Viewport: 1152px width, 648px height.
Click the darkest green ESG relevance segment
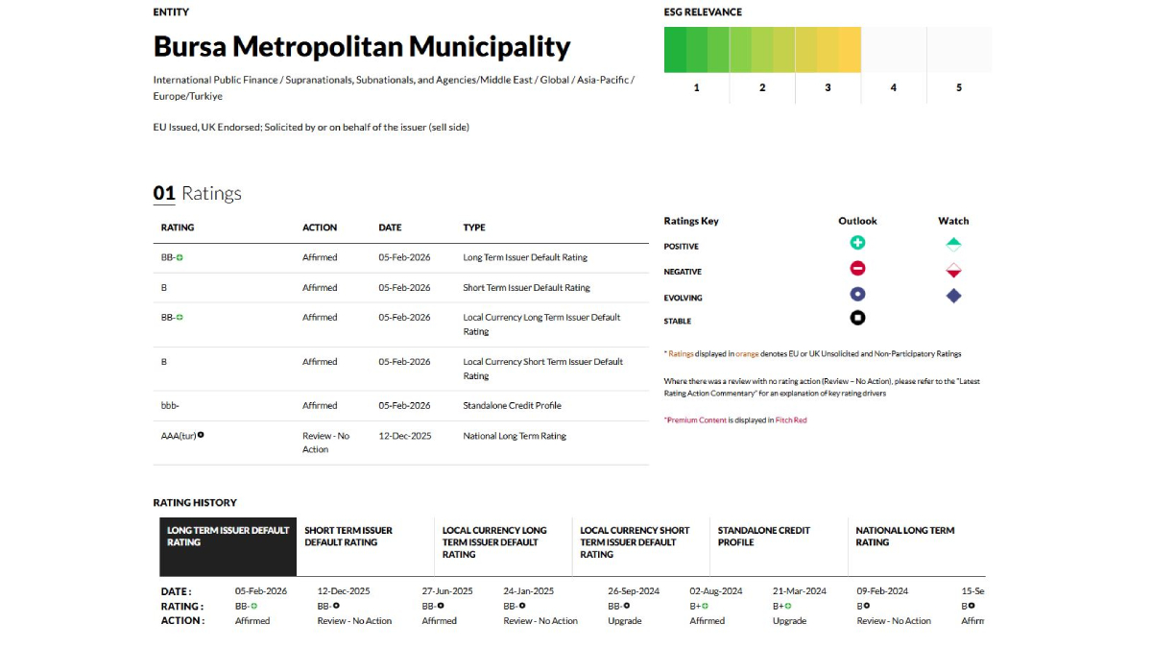coord(675,49)
